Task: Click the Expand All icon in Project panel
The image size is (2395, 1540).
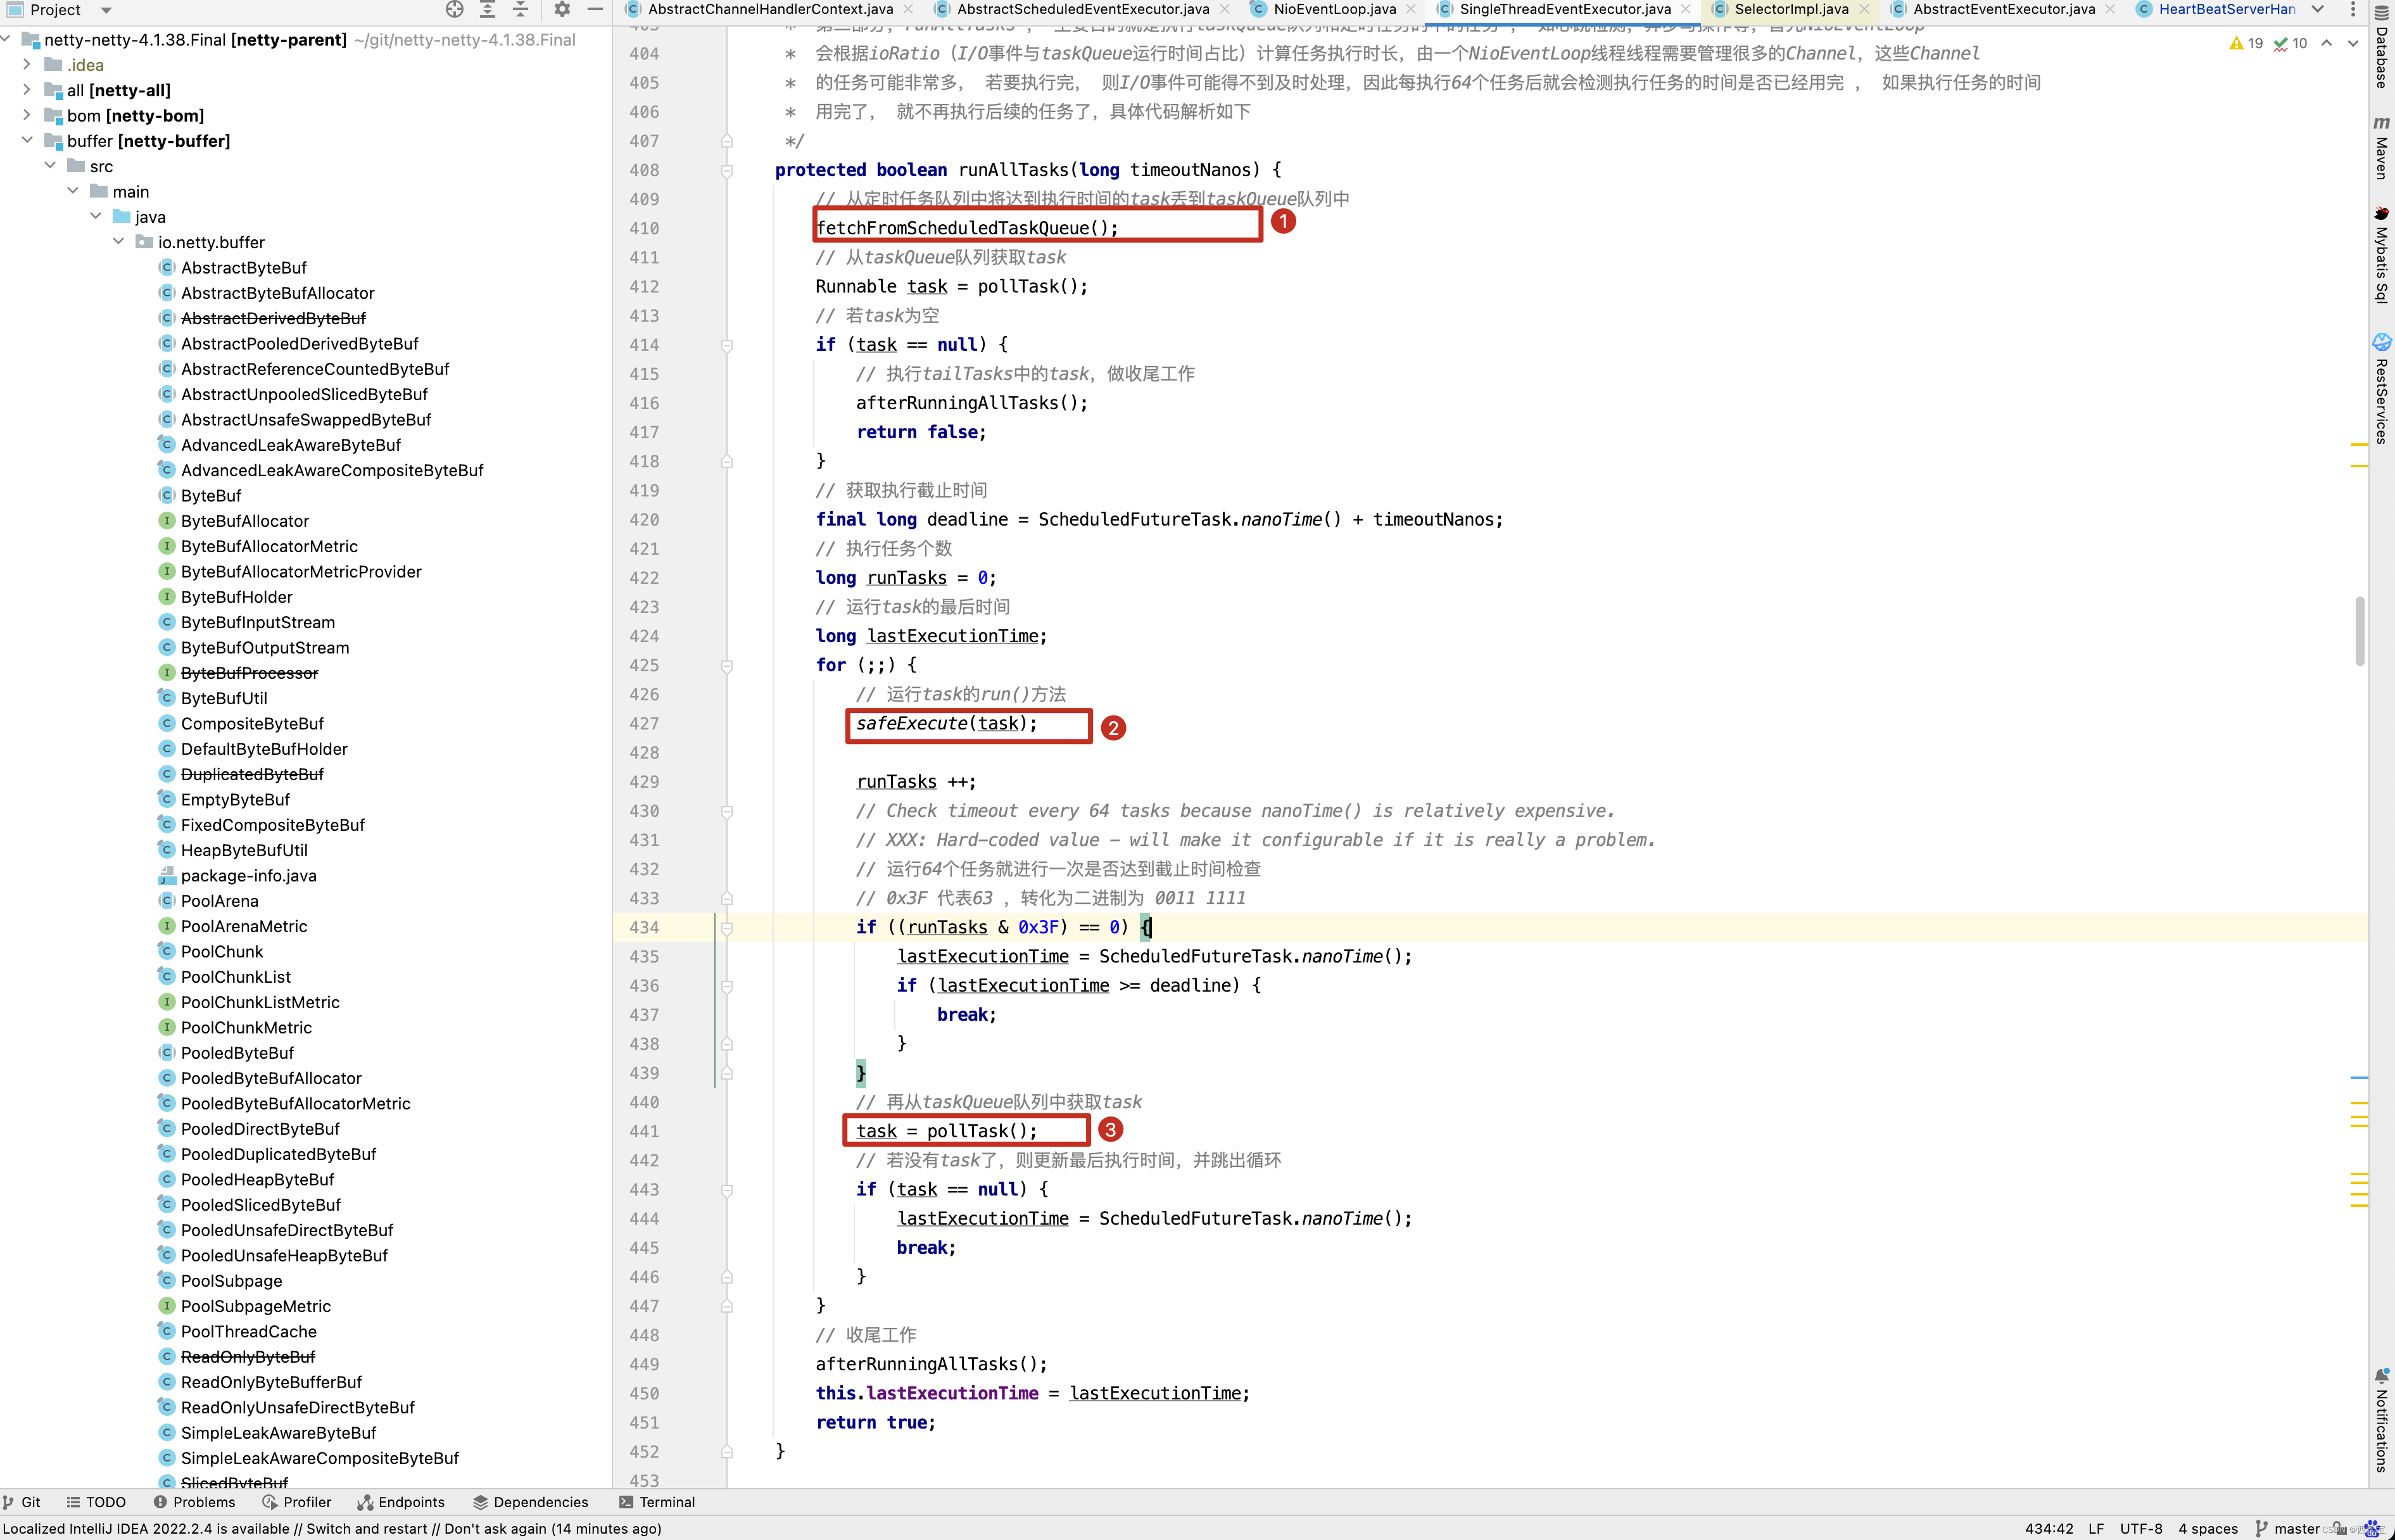Action: pos(487,10)
